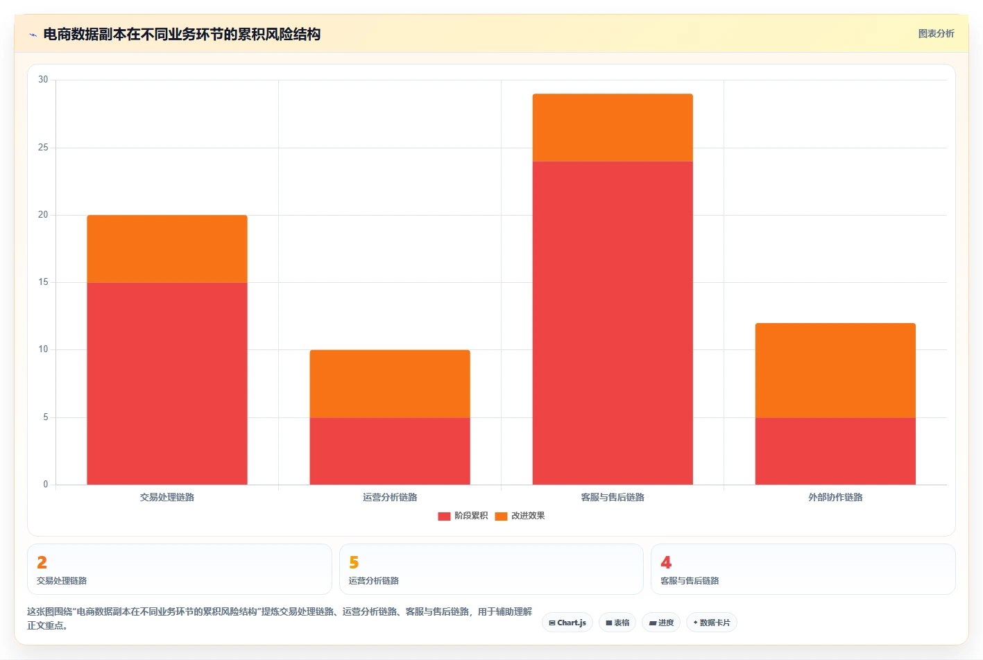
Task: Click the orange bar segment for 运营分析链路
Action: 390,383
